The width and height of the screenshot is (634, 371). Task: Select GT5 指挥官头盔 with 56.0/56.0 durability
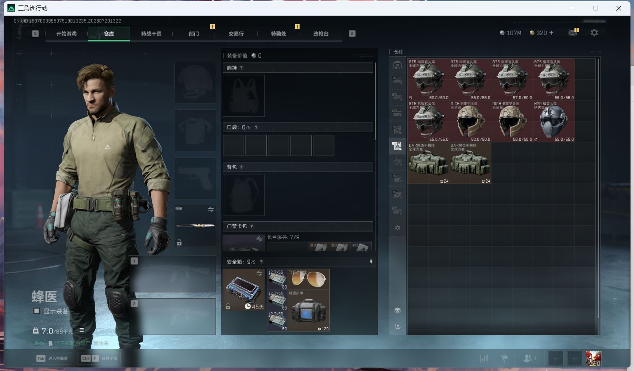(554, 79)
